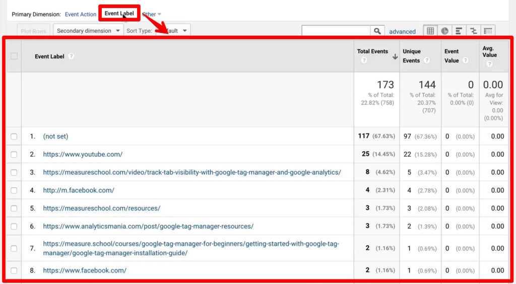Viewport: 516px width, 284px height.
Task: Switch to performance bar view icon
Action: (459, 31)
